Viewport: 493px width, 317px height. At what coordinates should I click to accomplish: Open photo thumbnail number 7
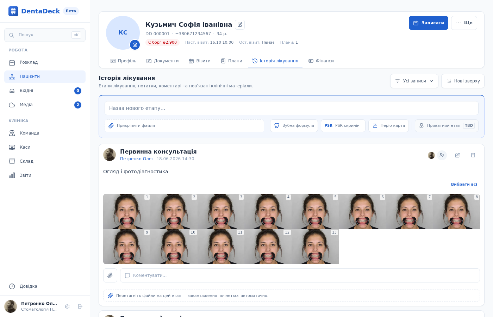(410, 211)
